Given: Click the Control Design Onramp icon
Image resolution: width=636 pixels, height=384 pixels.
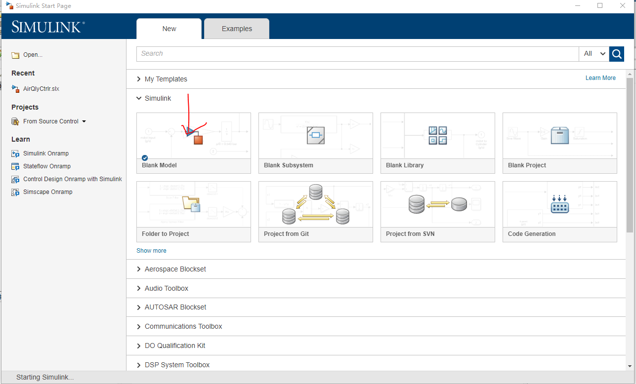Looking at the screenshot, I should click(15, 179).
